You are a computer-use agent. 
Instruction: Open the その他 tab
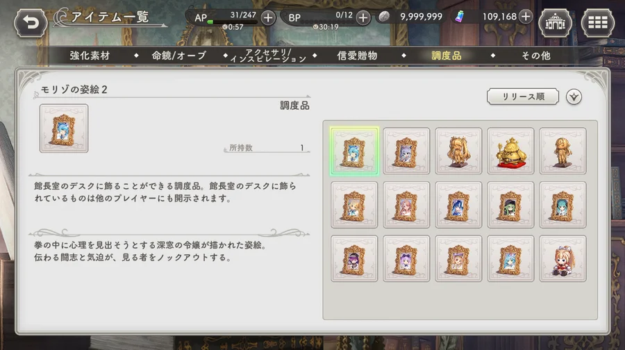(x=536, y=56)
